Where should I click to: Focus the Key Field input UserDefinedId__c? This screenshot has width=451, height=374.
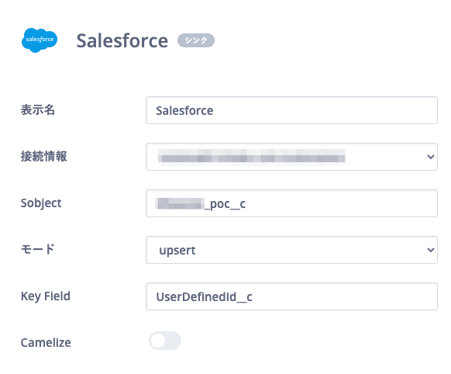click(x=291, y=296)
